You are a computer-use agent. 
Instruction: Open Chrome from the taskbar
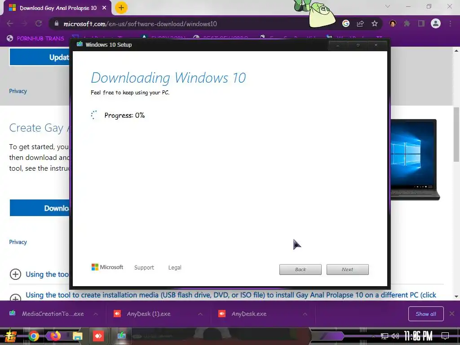(x=33, y=336)
